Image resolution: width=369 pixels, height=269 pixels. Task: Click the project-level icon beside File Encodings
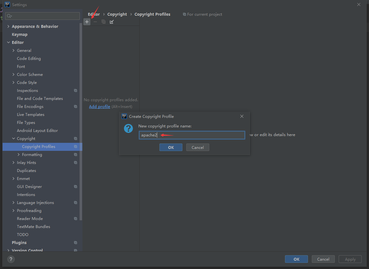click(x=75, y=107)
